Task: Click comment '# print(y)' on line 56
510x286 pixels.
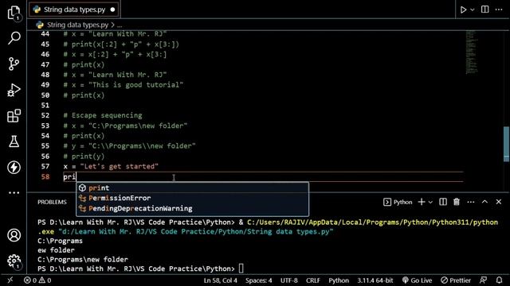Action: point(84,157)
